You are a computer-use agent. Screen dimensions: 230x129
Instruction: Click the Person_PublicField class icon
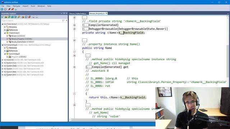pyautogui.click(x=10, y=42)
